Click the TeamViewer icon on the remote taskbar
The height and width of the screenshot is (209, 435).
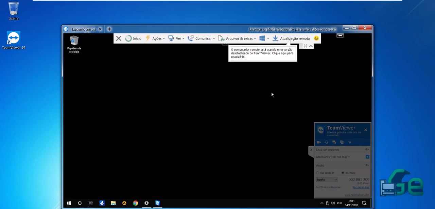click(x=158, y=203)
